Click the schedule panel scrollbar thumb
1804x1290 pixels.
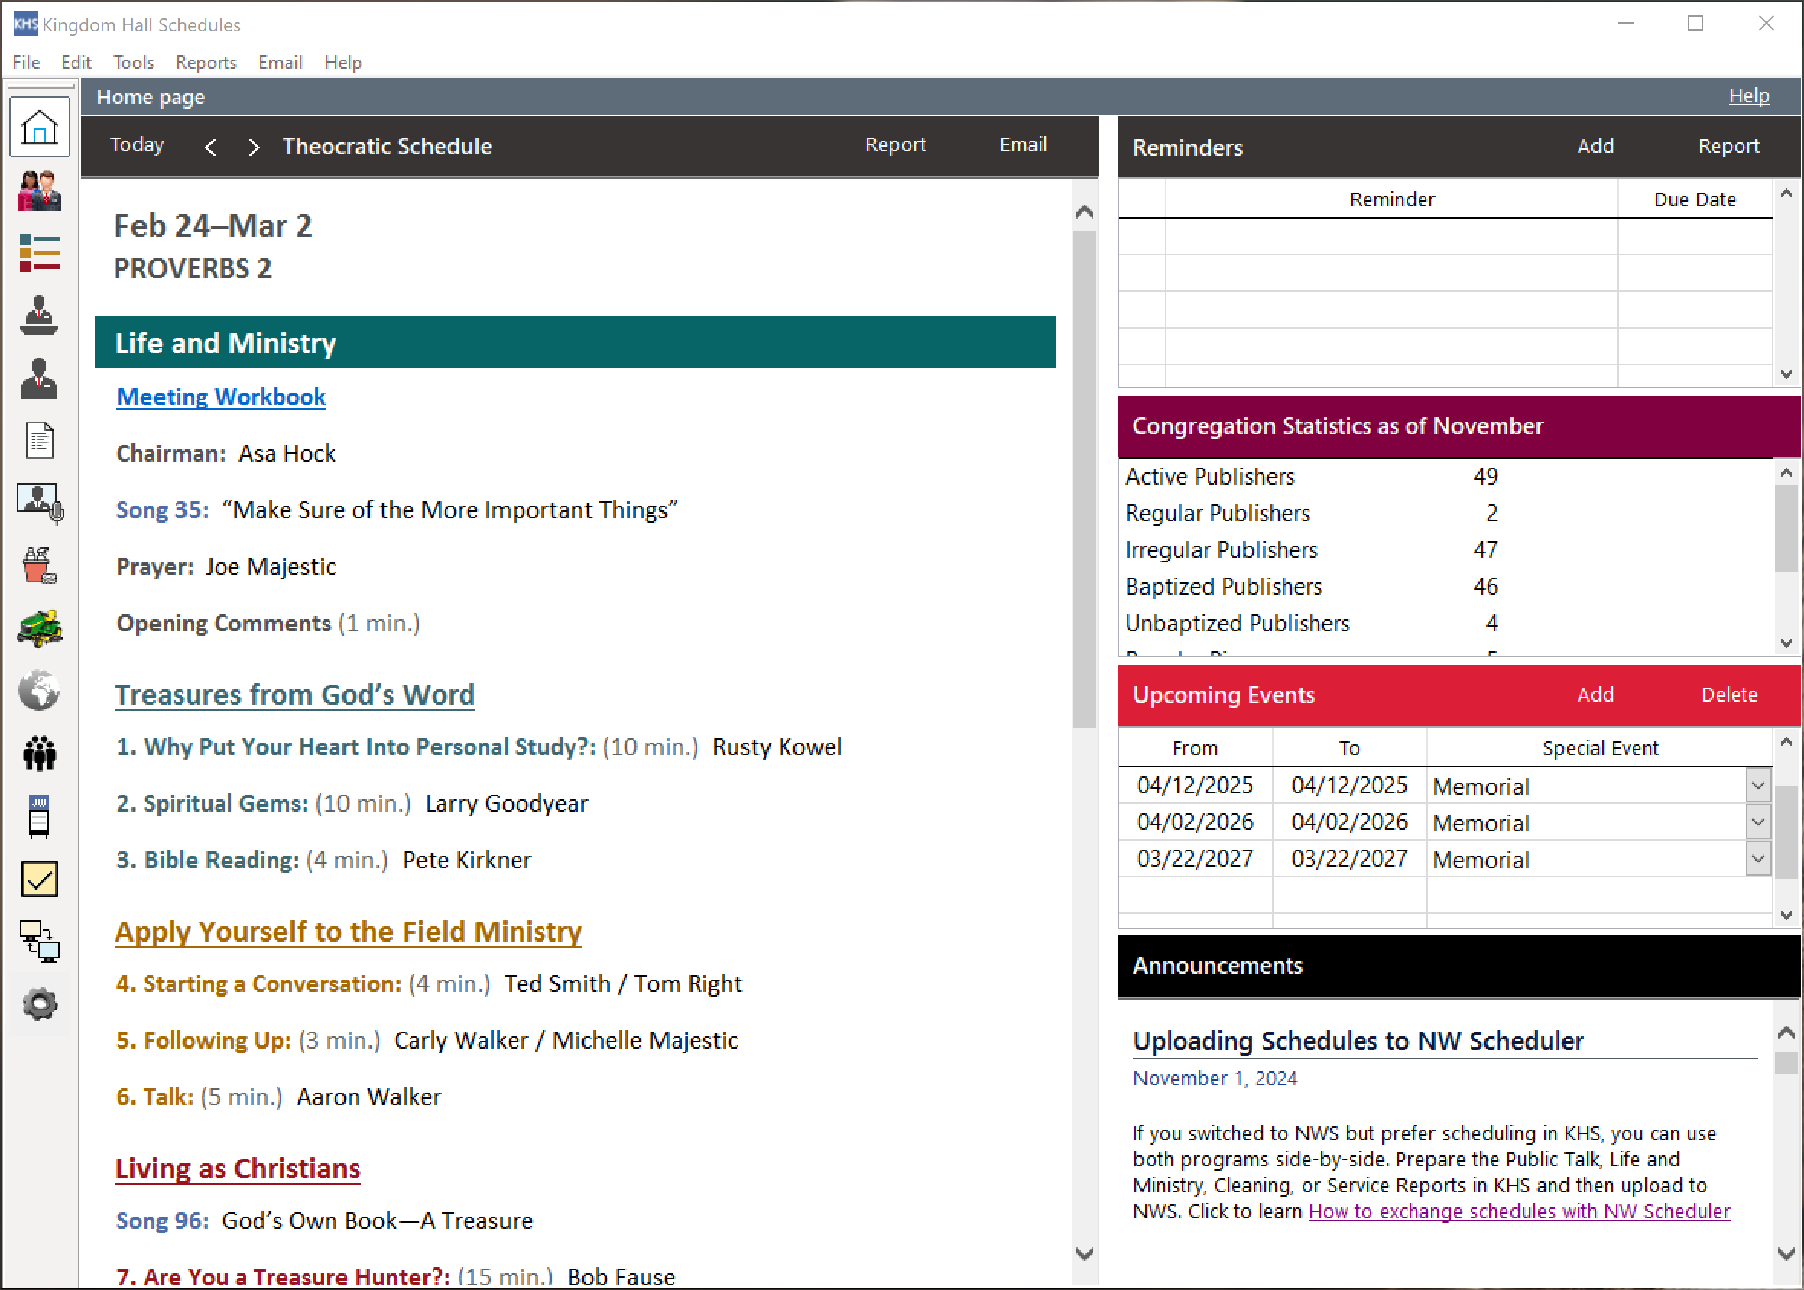pyautogui.click(x=1084, y=478)
